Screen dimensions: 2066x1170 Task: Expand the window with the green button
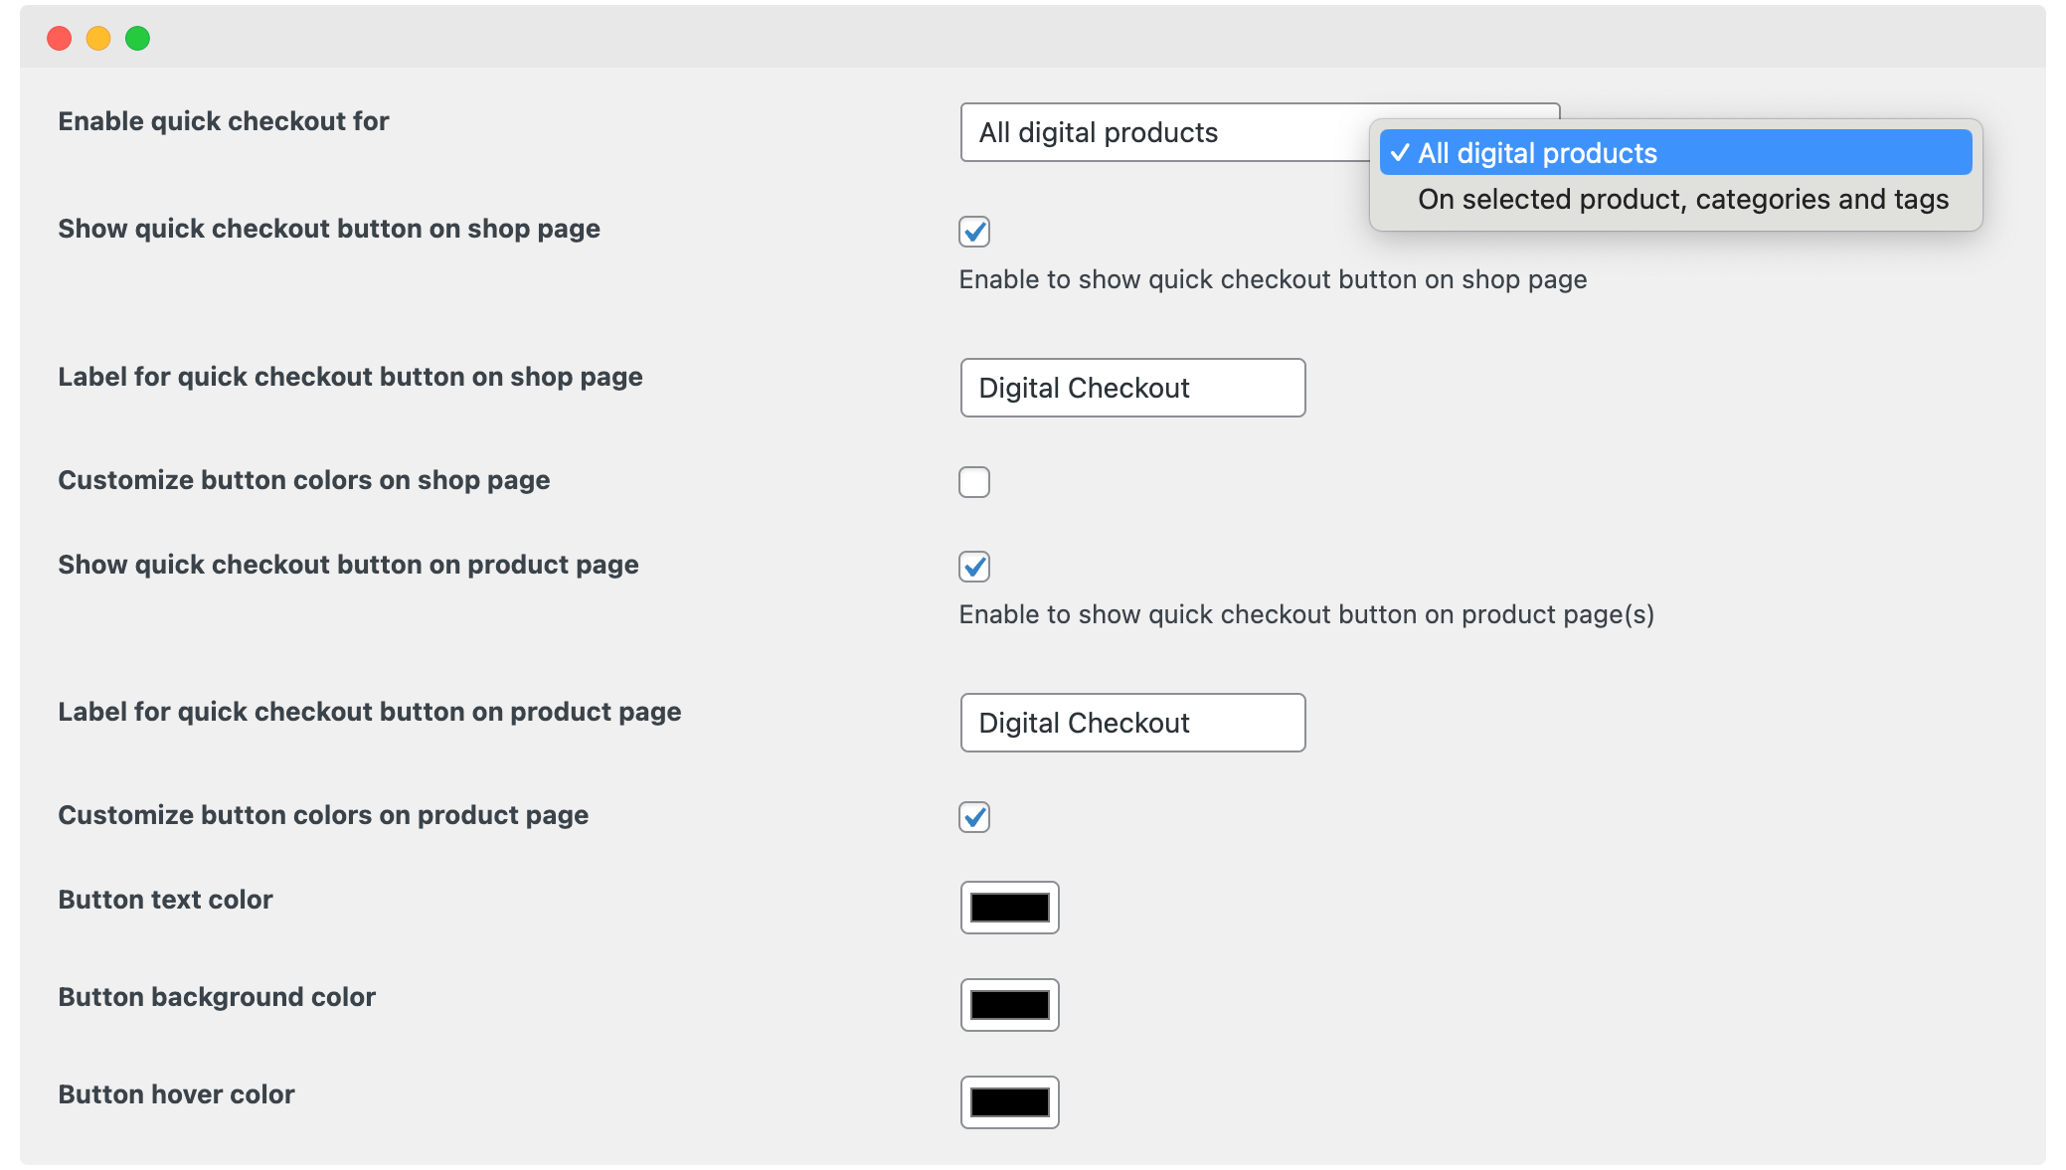point(137,38)
